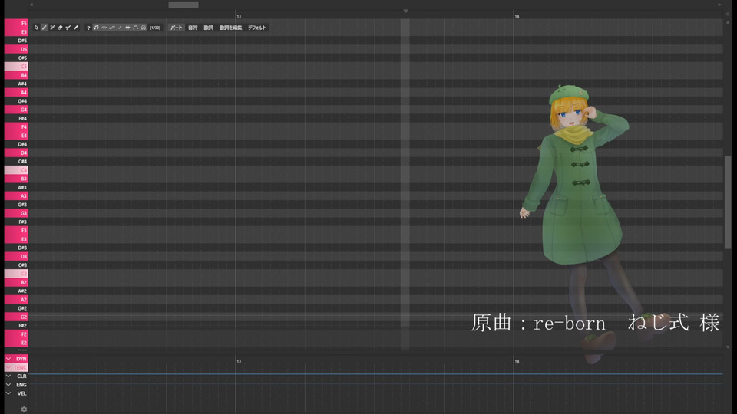The image size is (737, 414).
Task: Toggle the VEL parameter label
Action: point(21,393)
